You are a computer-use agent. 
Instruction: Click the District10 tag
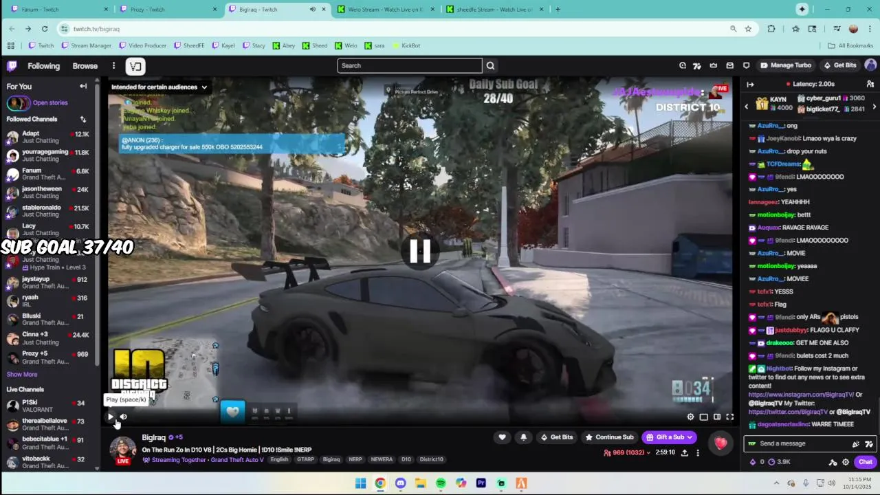(432, 460)
